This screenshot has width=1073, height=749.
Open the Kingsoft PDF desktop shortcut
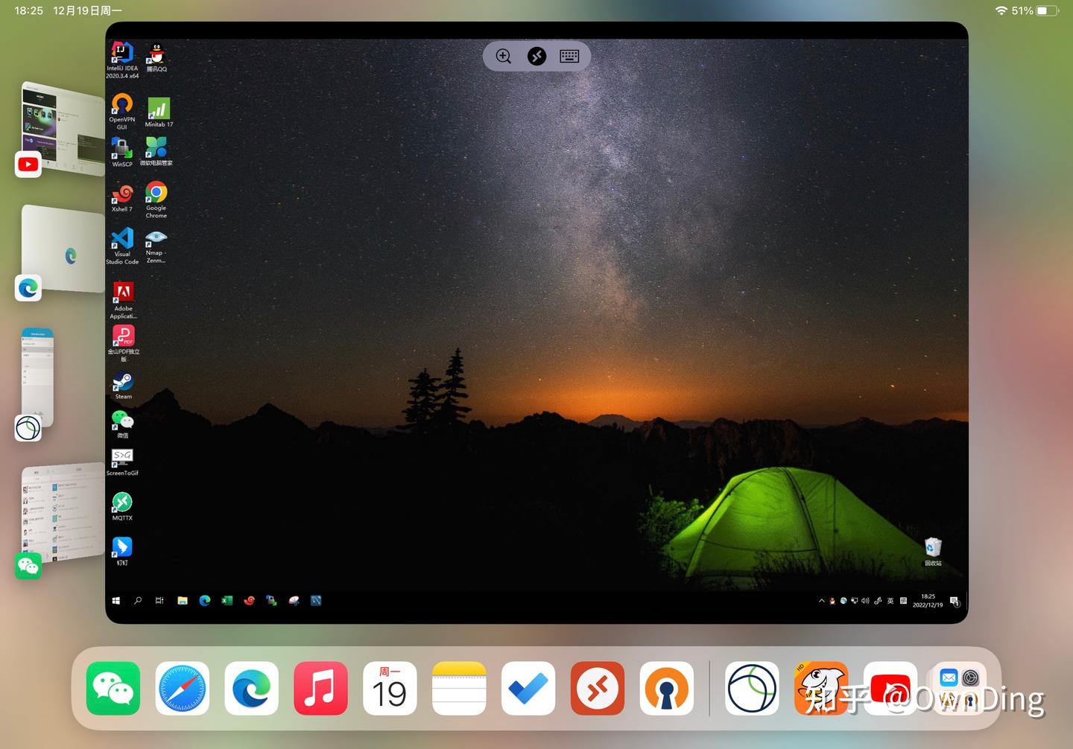click(x=124, y=343)
